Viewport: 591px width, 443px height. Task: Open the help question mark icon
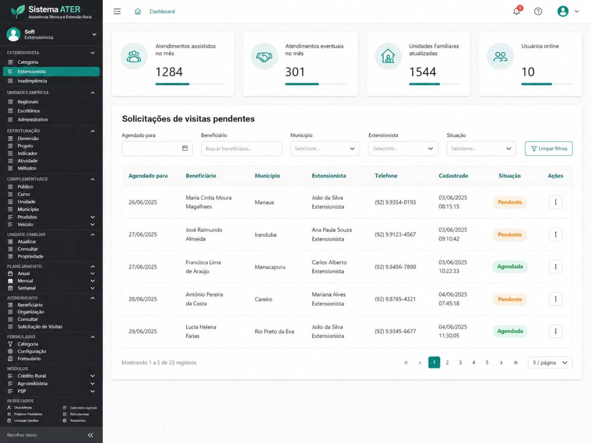point(538,12)
